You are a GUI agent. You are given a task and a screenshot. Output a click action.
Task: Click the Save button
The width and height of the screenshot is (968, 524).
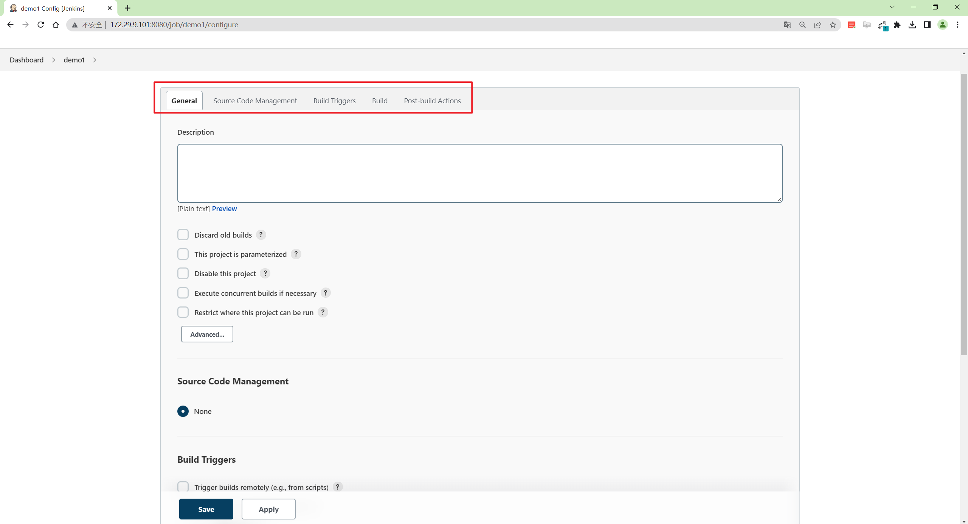(206, 509)
